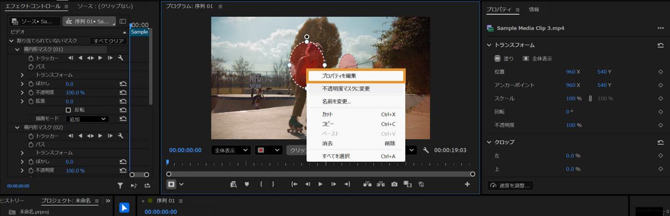Select the 塗り fill option in Transform
670x216 pixels.
click(504, 58)
